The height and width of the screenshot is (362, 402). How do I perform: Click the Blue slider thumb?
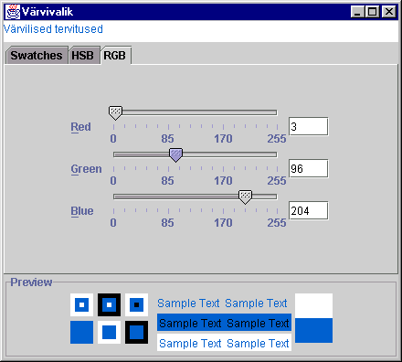coord(245,197)
